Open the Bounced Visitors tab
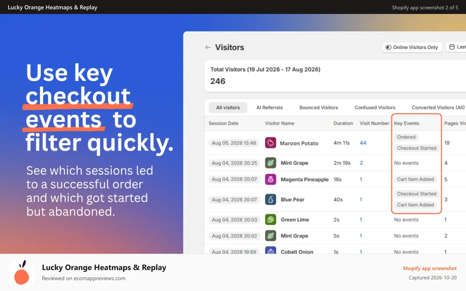Screen dimensions: 466x291 (x=318, y=107)
